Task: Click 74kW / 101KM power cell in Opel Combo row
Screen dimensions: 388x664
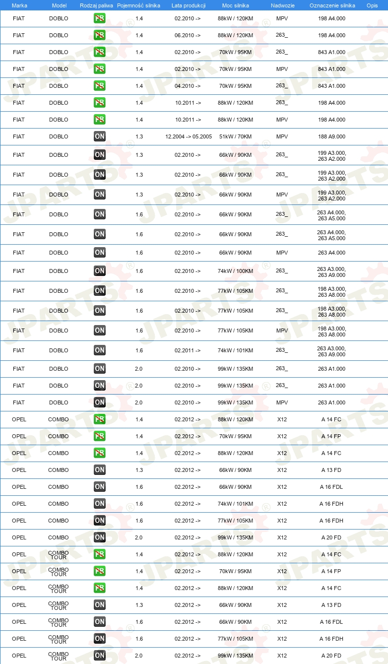Action: [x=236, y=504]
